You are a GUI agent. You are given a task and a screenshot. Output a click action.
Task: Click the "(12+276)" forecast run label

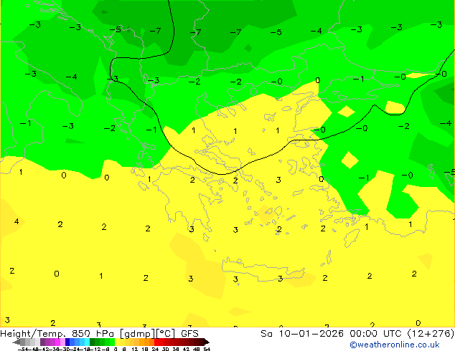(431, 334)
